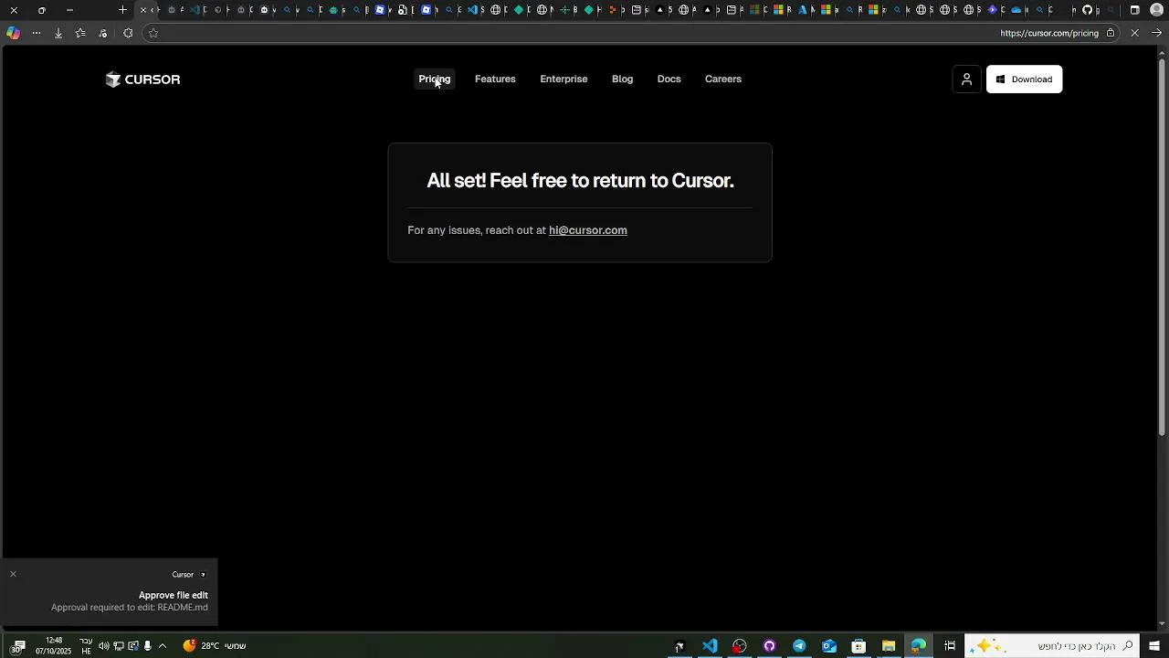Switch to Microsoft Edge in the taskbar
1169x658 pixels.
pyautogui.click(x=919, y=646)
